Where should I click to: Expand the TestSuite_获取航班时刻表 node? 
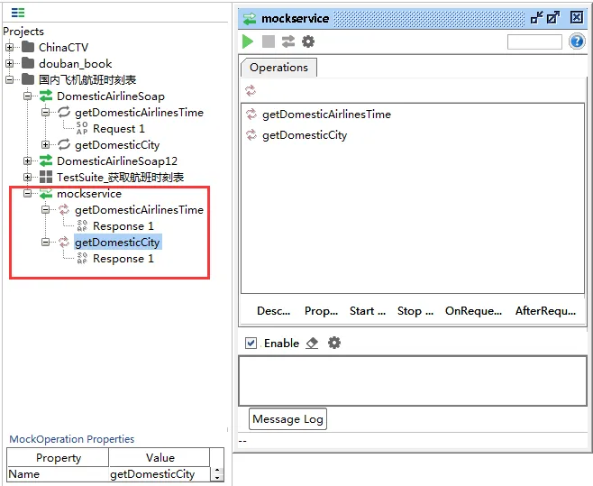coord(28,177)
